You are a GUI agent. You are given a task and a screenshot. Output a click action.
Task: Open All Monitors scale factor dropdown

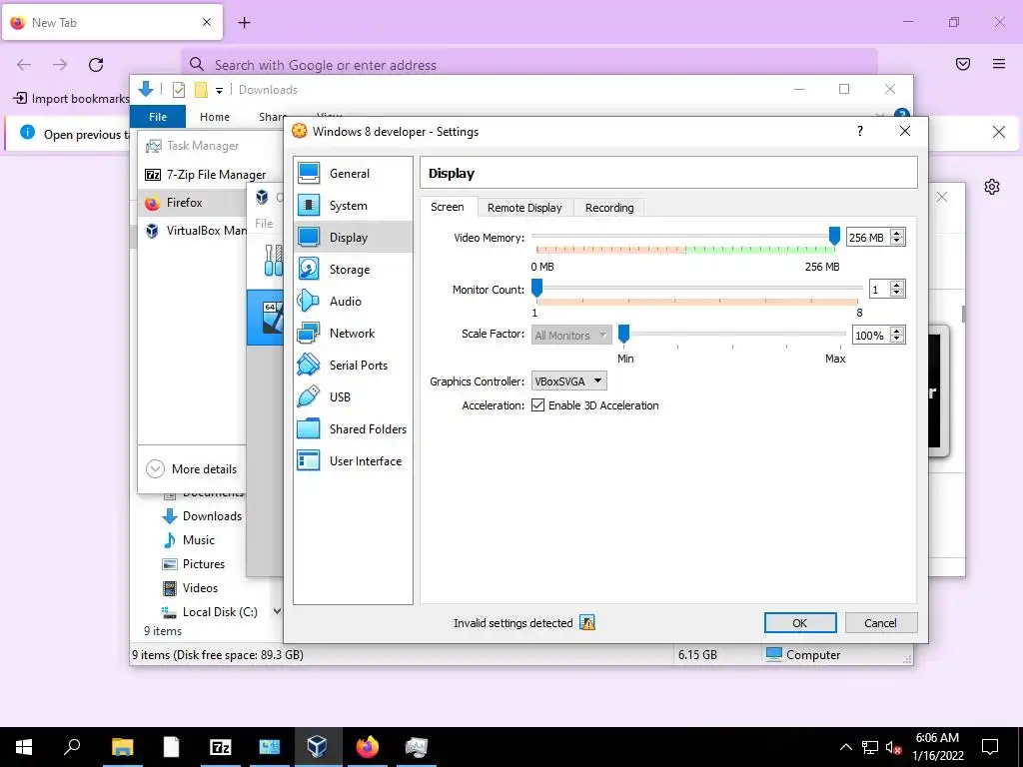(571, 336)
